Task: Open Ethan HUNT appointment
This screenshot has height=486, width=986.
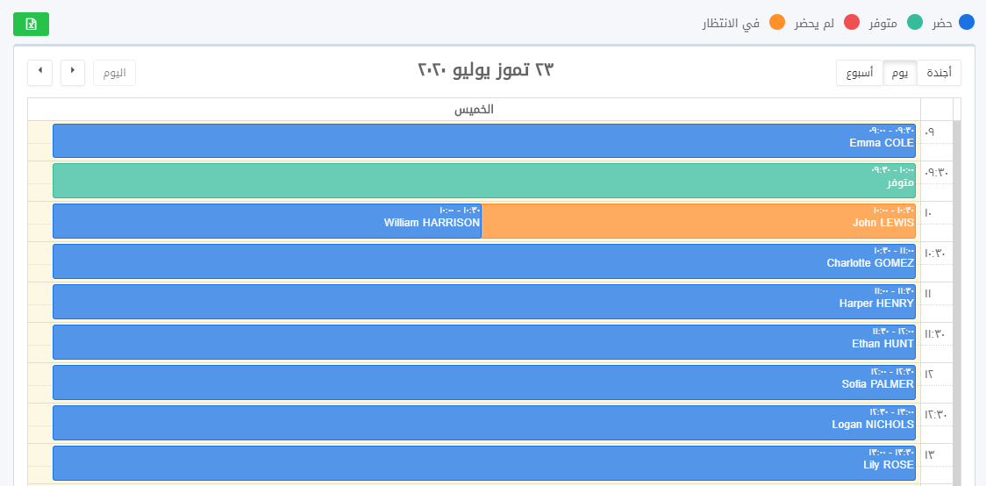Action: pos(483,342)
